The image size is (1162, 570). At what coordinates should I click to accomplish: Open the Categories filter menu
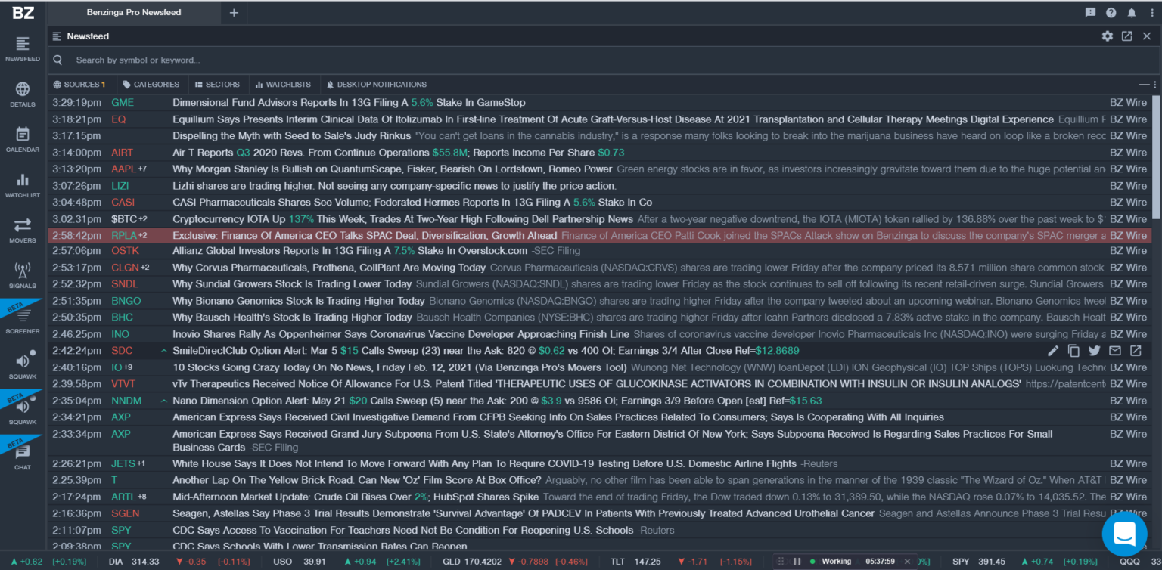tap(151, 84)
